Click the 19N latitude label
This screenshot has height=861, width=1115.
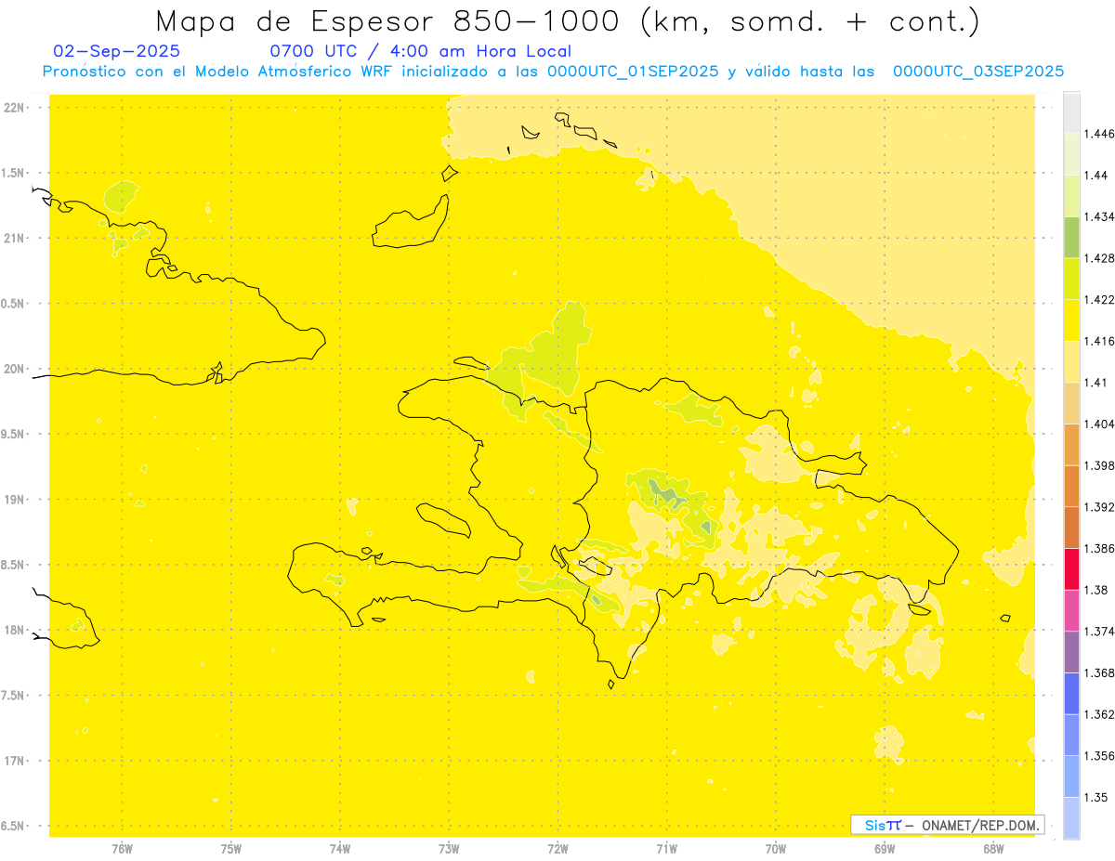coord(13,500)
